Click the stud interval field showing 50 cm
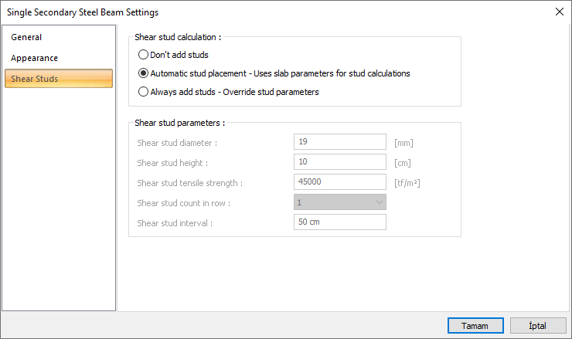The width and height of the screenshot is (572, 339). [339, 222]
